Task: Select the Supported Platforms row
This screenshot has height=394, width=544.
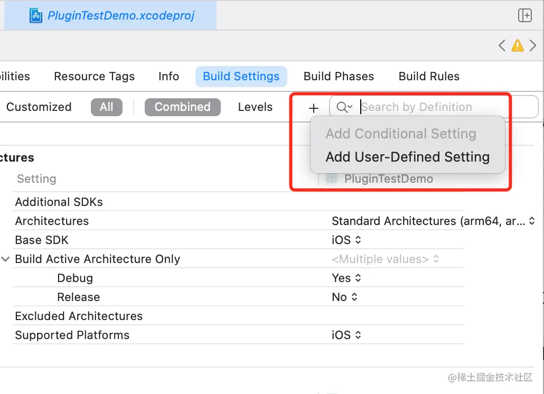Action: click(x=238, y=335)
